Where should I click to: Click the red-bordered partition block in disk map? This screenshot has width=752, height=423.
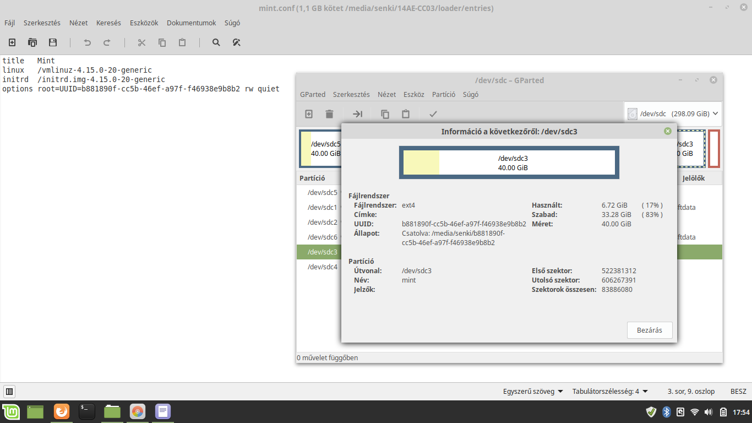coord(714,149)
